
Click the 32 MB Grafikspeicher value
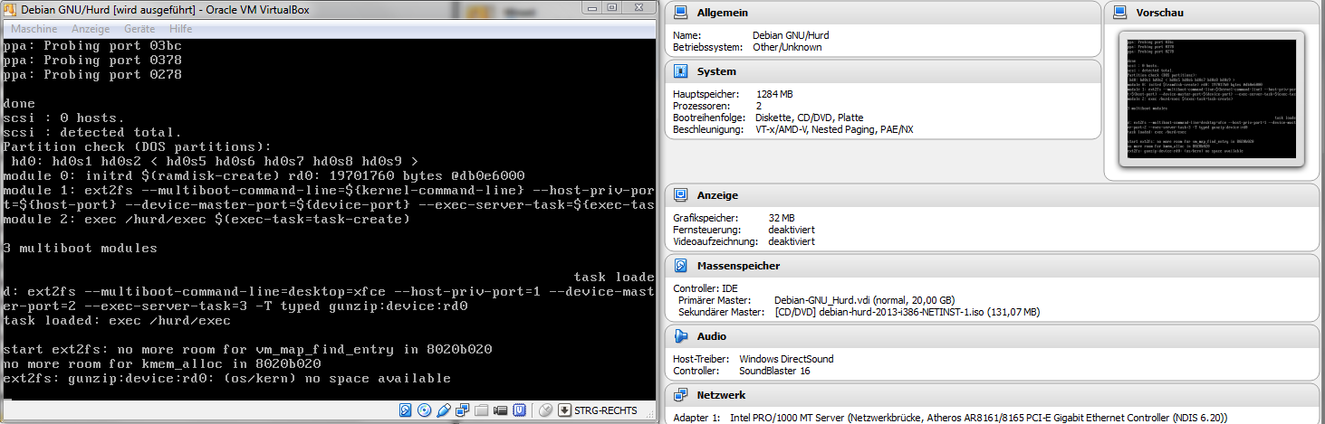(781, 218)
